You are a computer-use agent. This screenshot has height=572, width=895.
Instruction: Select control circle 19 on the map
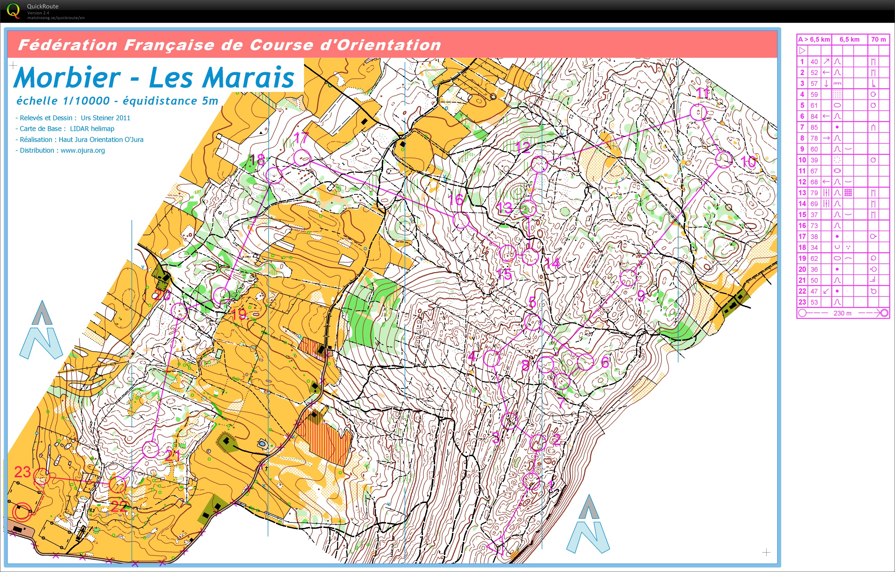click(x=221, y=295)
